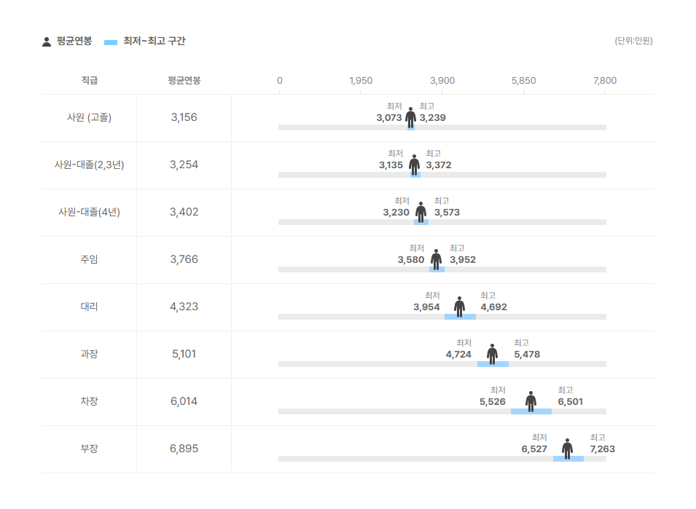This screenshot has height=509, width=696.
Task: Click the blue range bar for 대리
Action: (460, 317)
